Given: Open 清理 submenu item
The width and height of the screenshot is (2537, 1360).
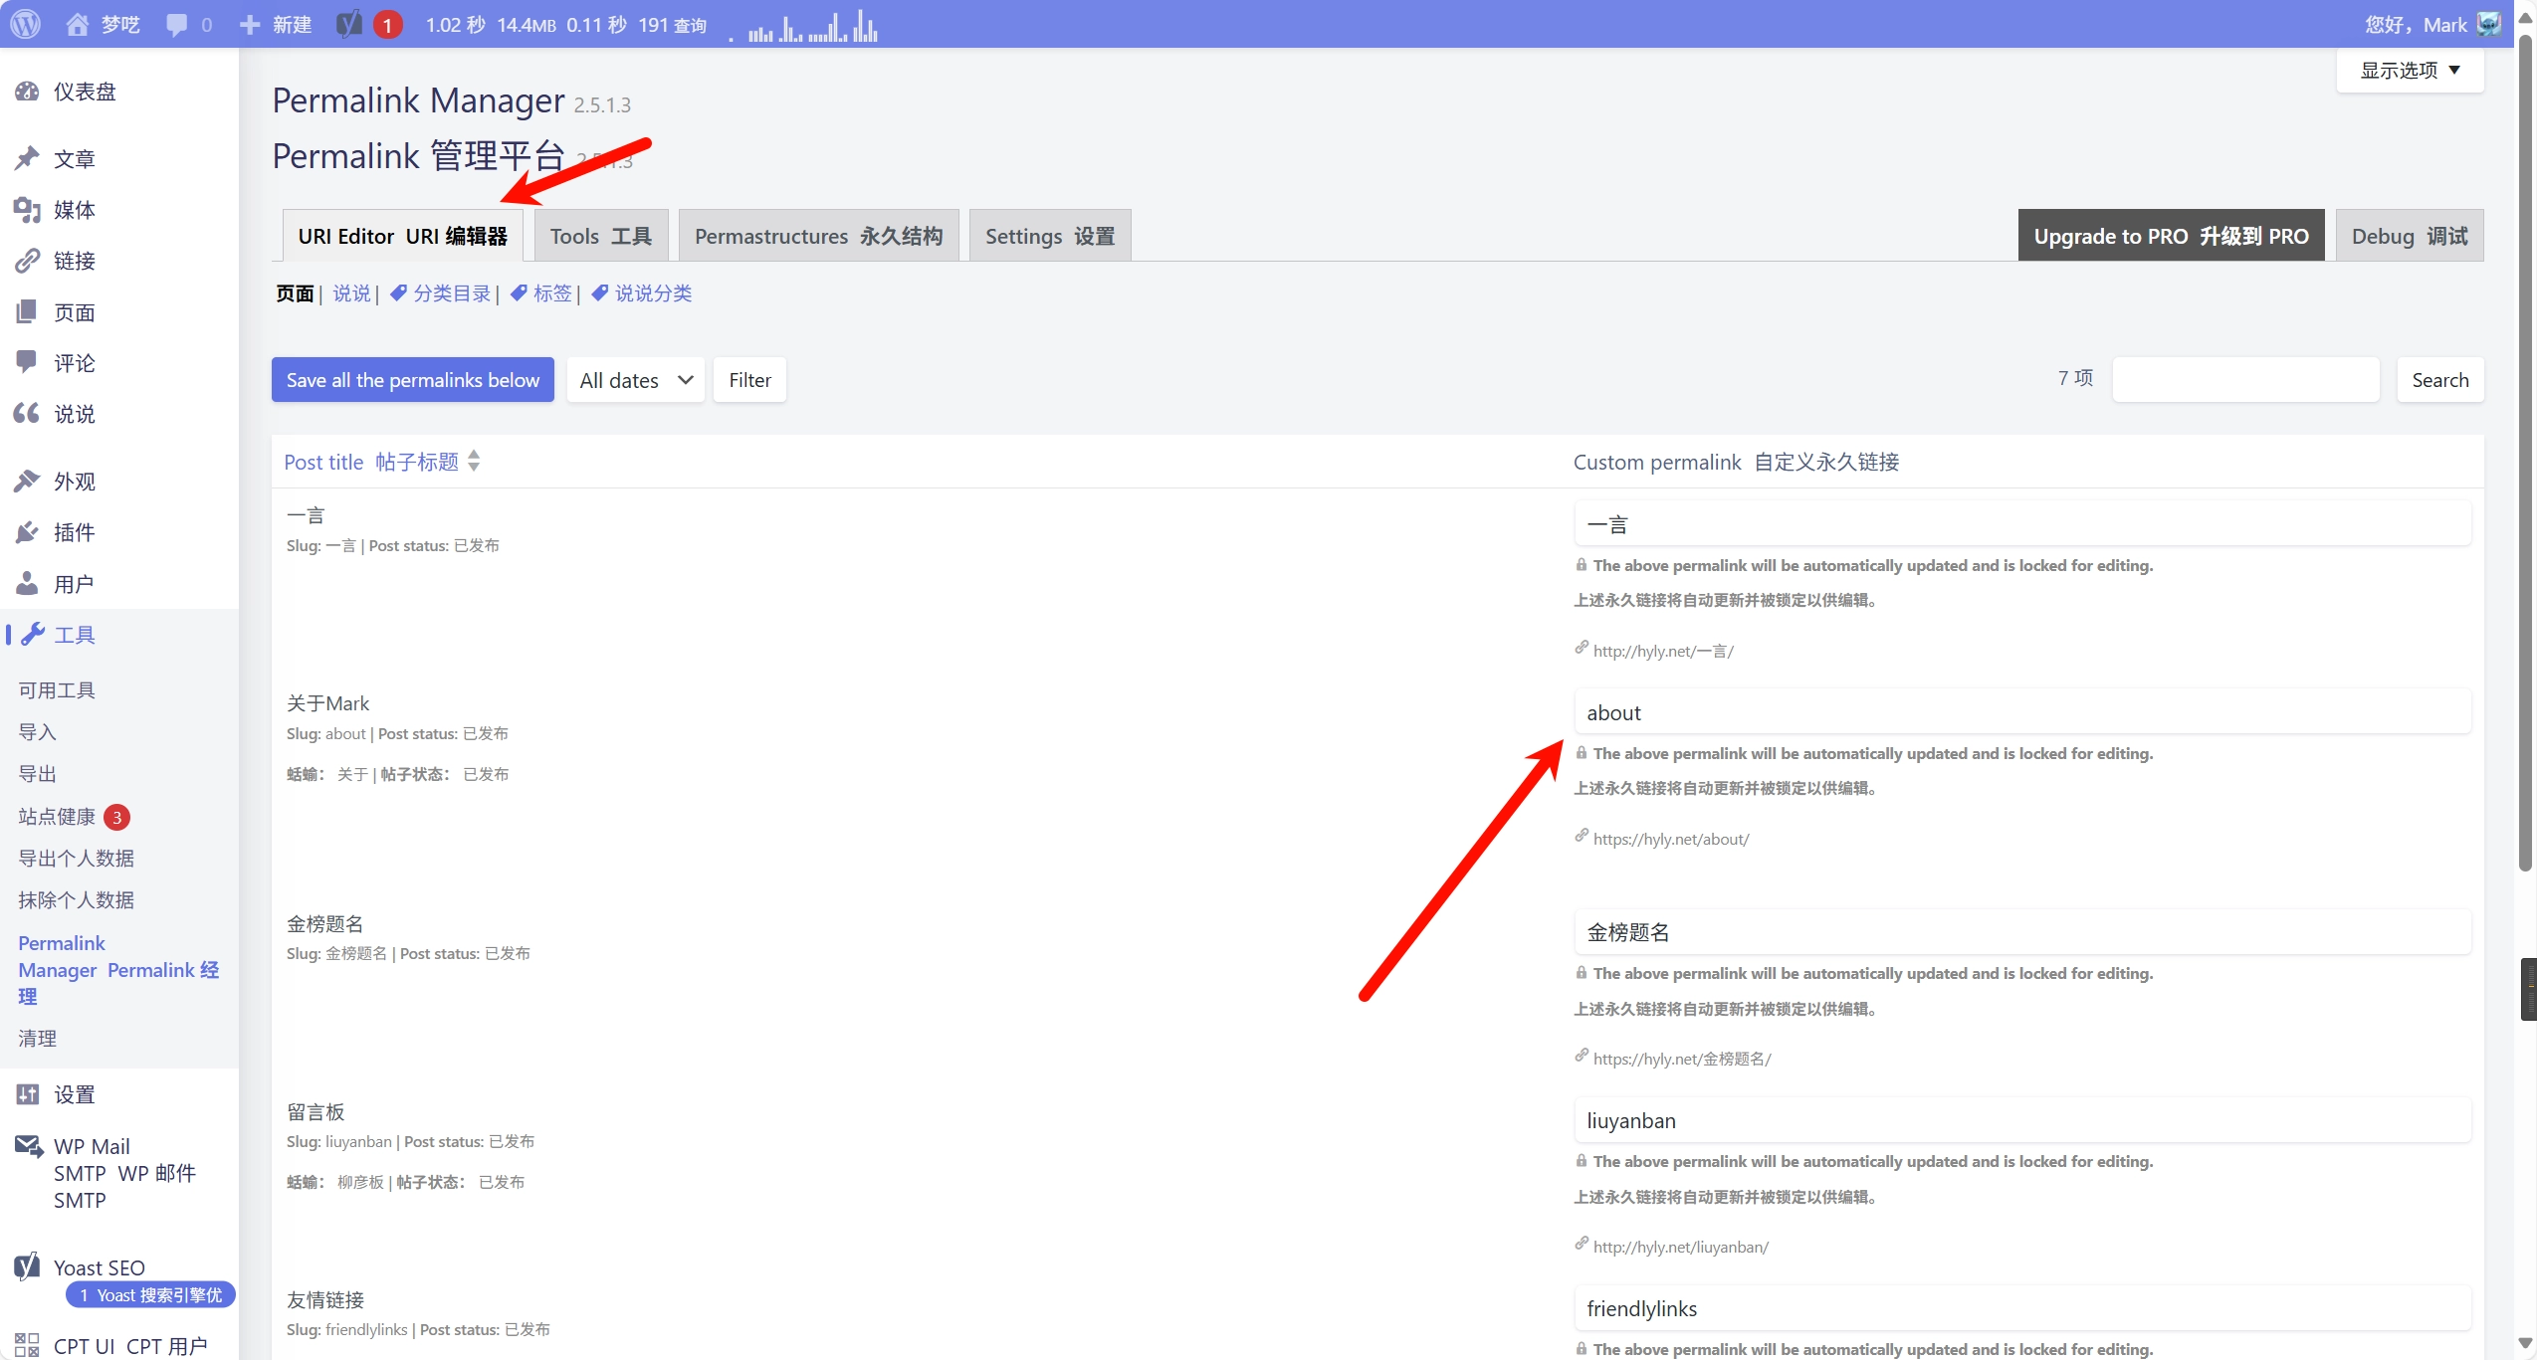Looking at the screenshot, I should (x=38, y=1039).
